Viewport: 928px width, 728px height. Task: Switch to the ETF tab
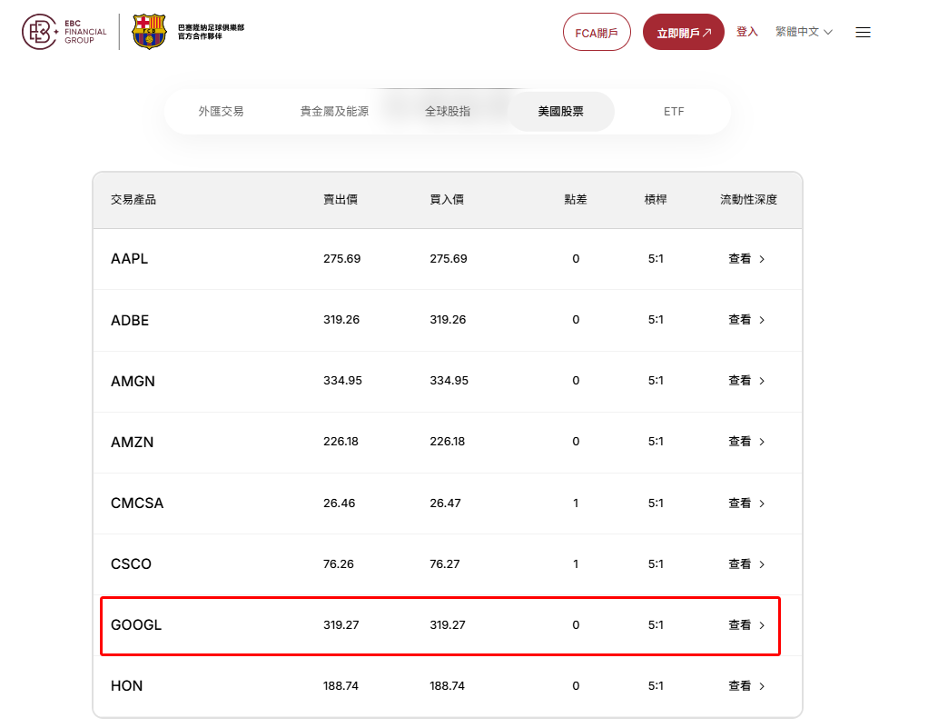pos(674,110)
